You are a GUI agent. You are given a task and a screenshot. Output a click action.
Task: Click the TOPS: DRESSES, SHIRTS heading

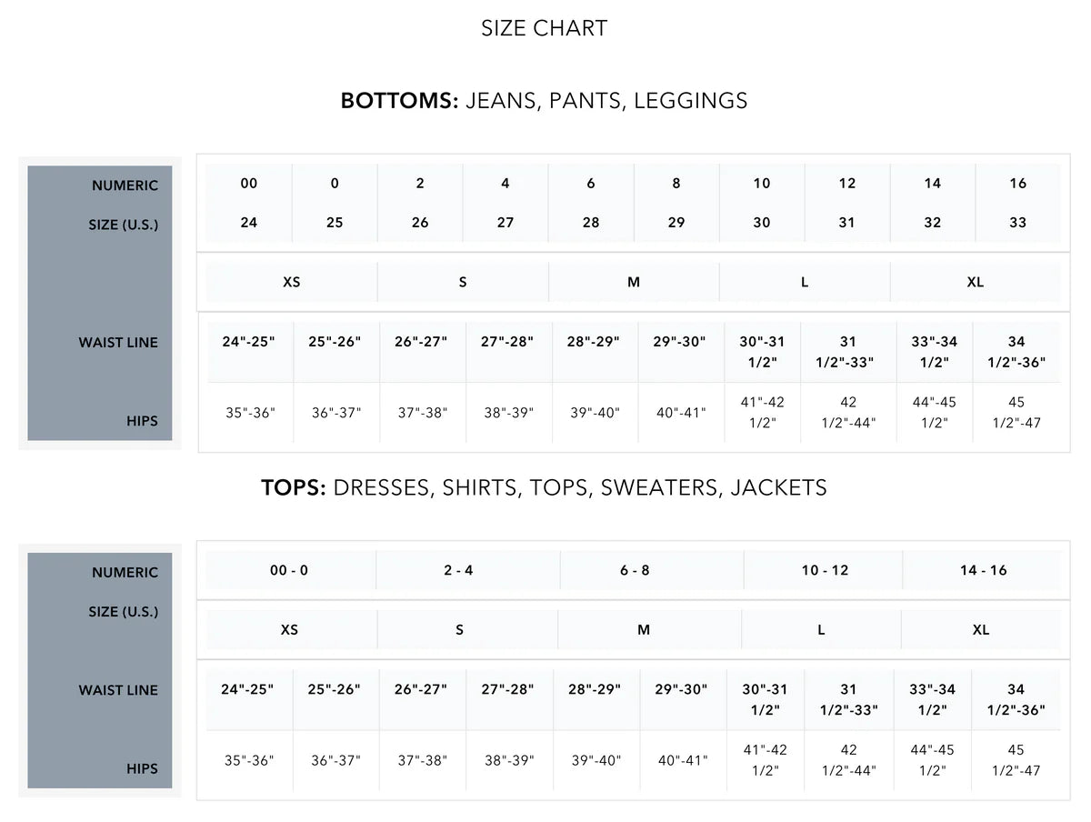coord(544,487)
